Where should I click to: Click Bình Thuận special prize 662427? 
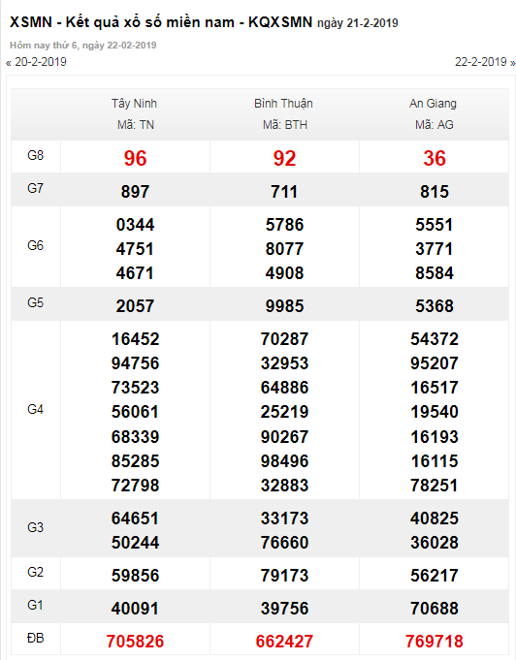(285, 641)
